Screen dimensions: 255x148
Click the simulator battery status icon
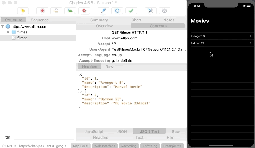249,6
